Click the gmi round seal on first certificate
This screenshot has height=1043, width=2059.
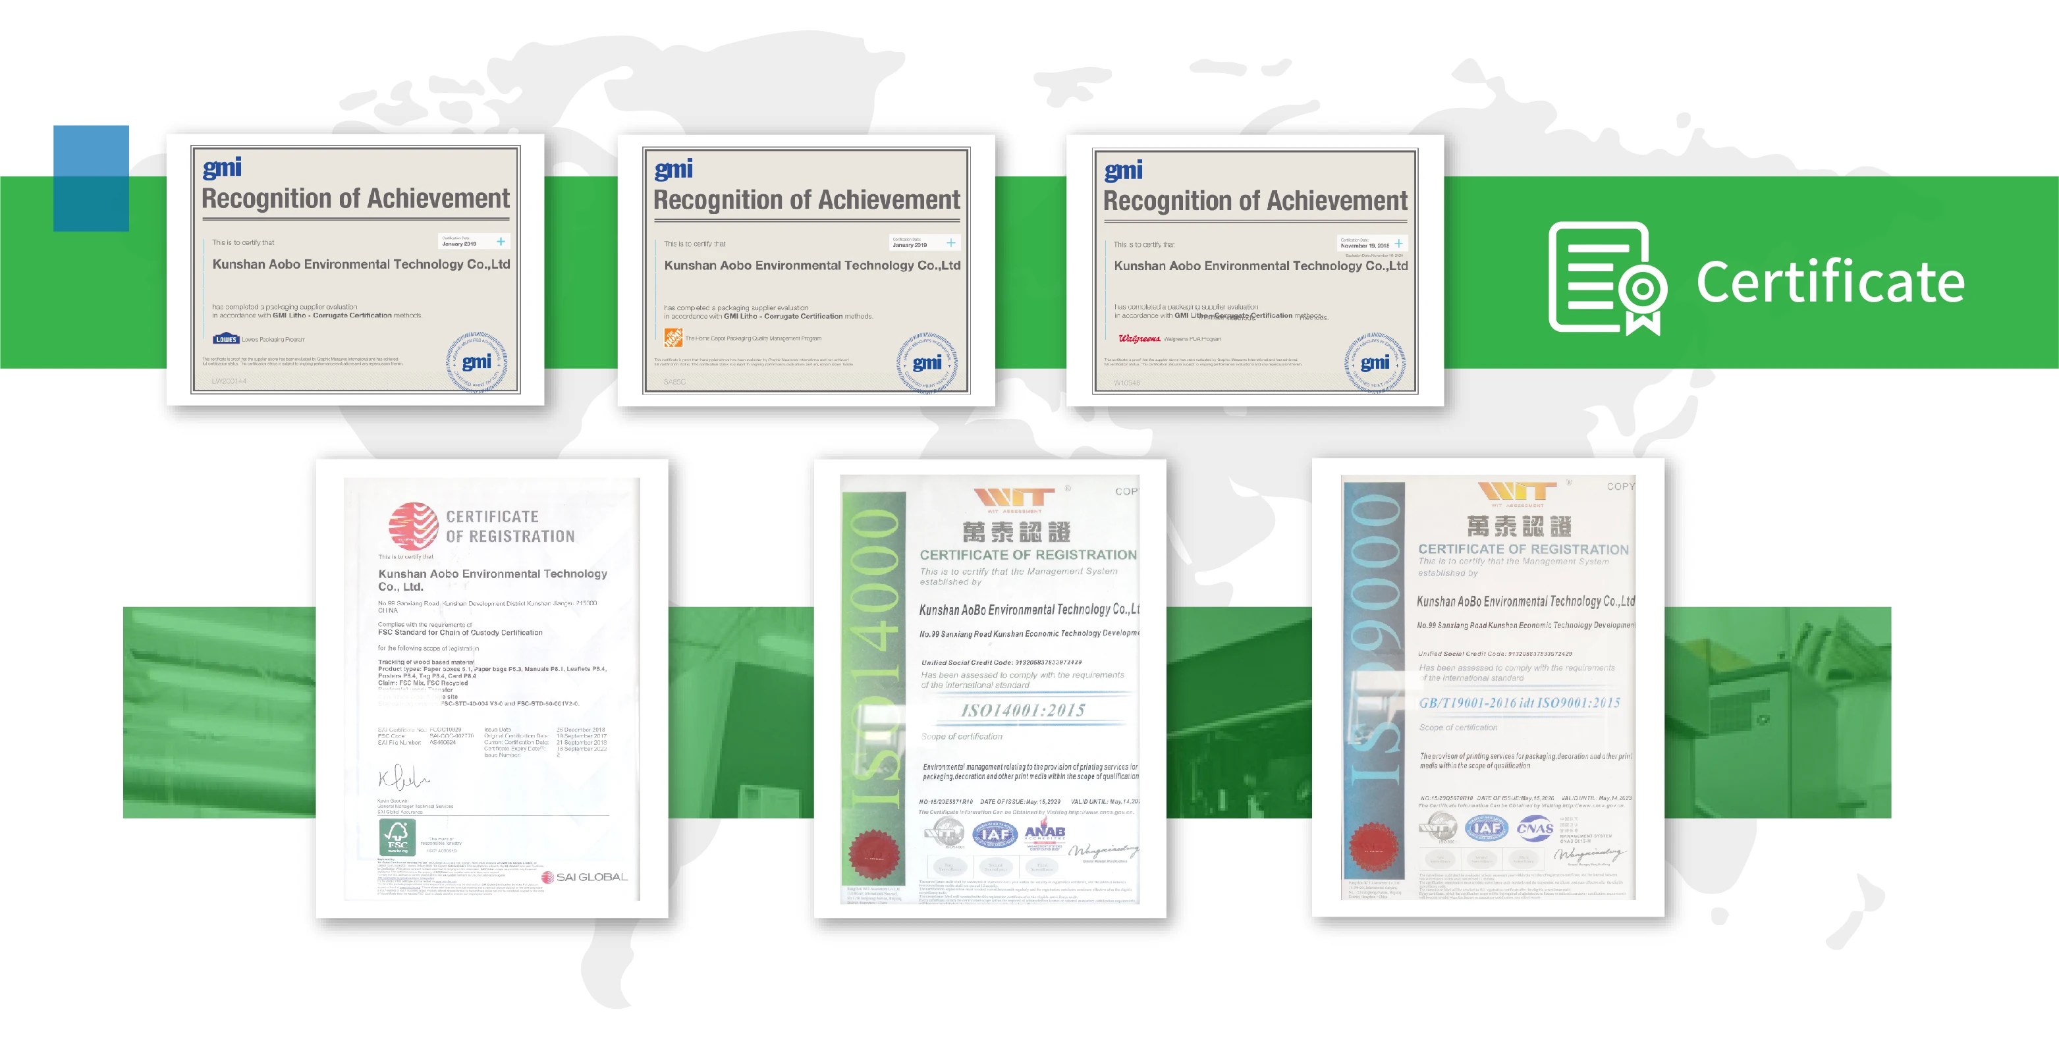476,361
